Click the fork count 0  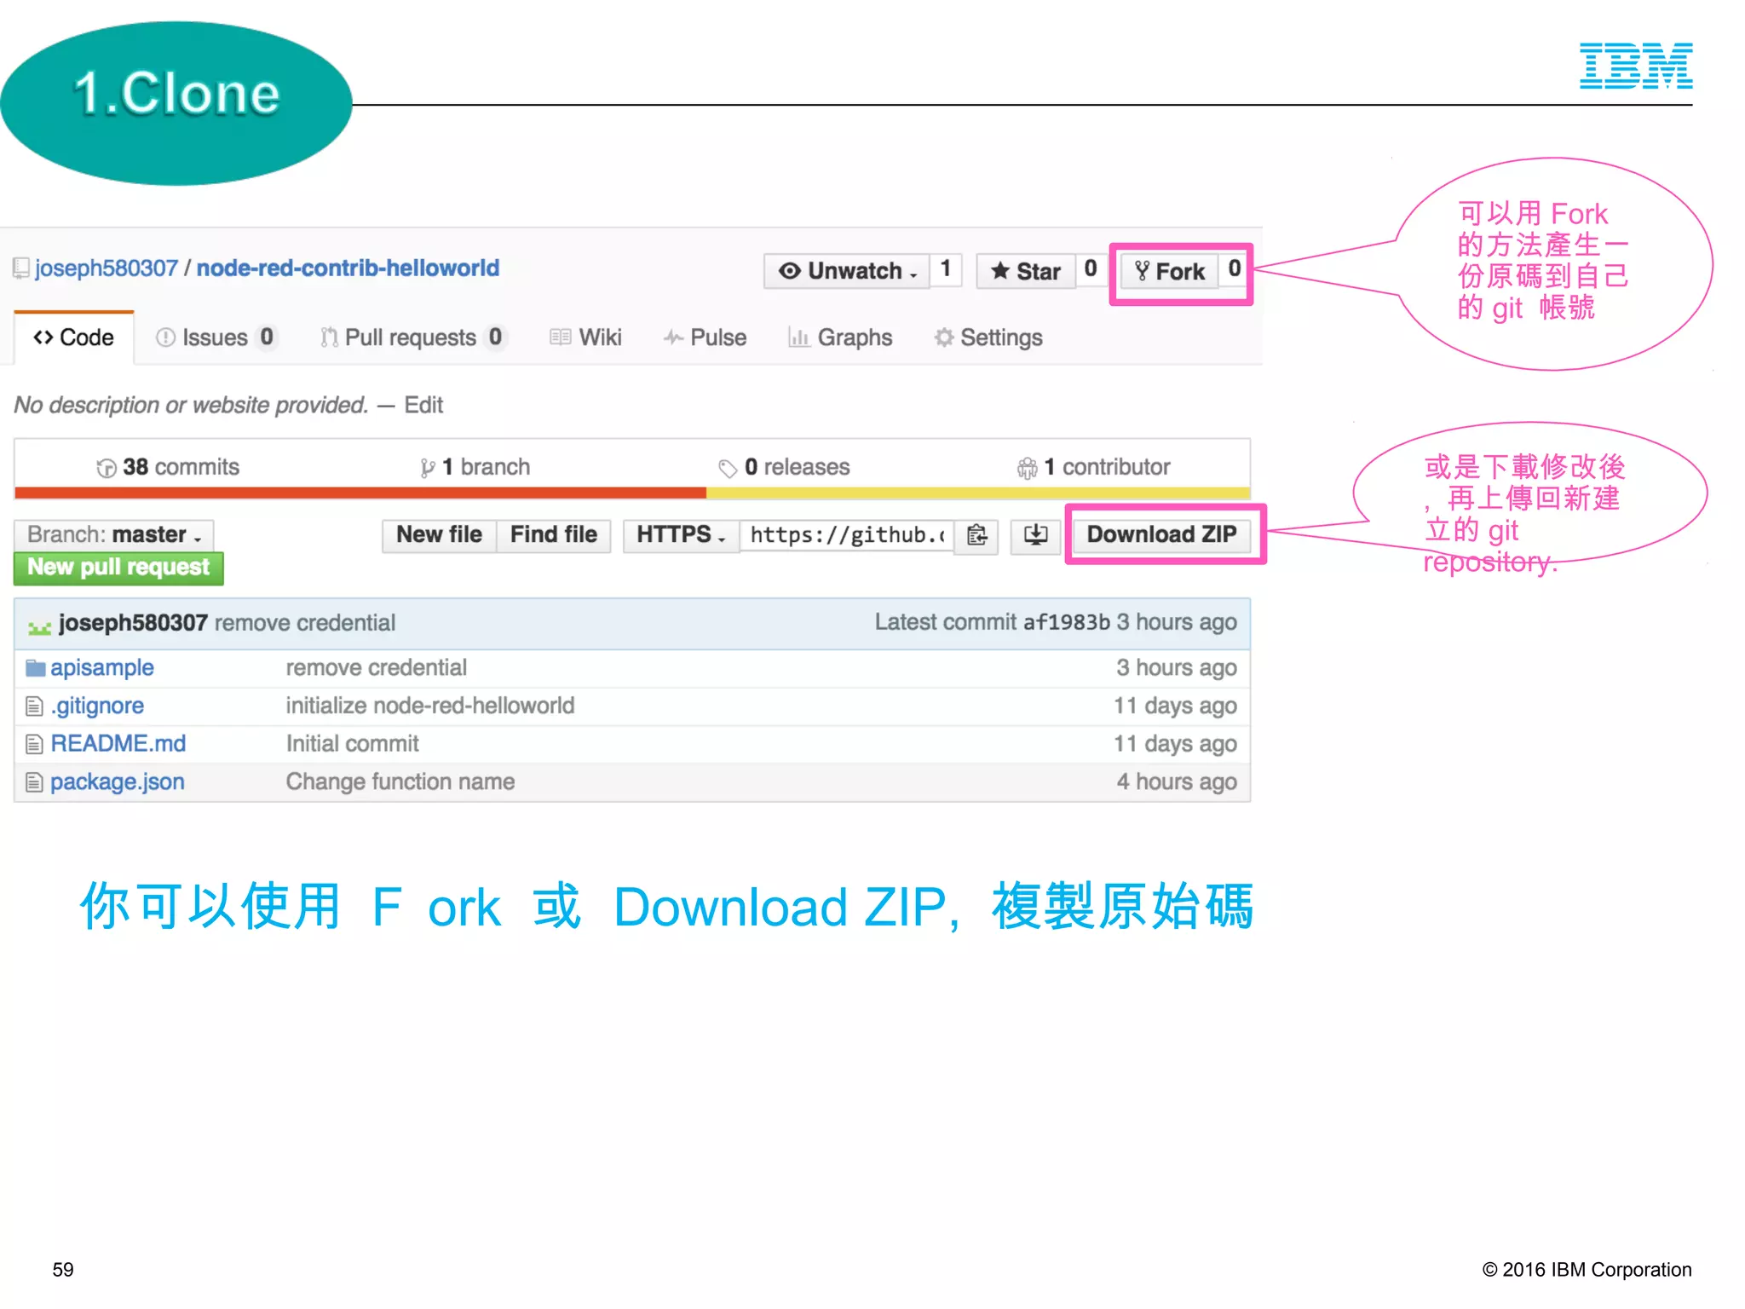click(x=1234, y=269)
